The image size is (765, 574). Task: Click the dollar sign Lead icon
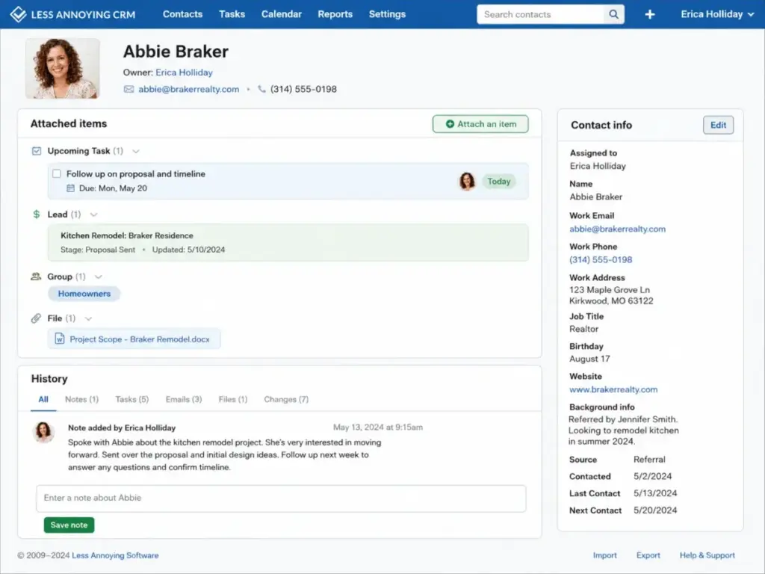(x=36, y=215)
